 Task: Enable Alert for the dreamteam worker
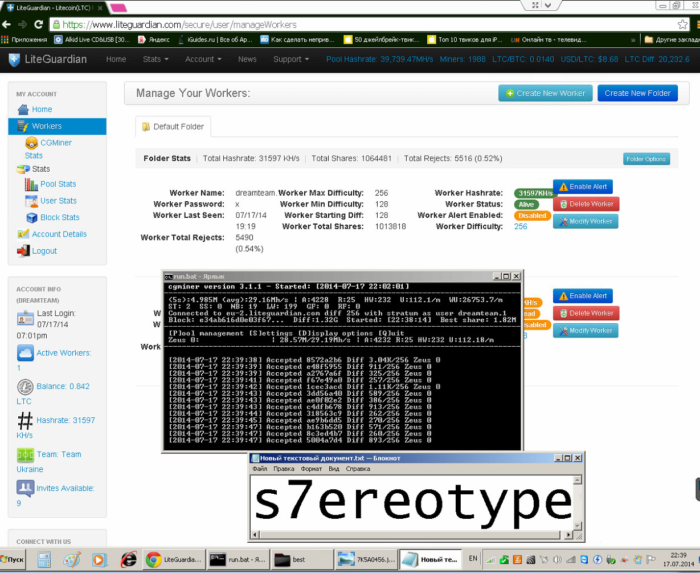(x=583, y=186)
